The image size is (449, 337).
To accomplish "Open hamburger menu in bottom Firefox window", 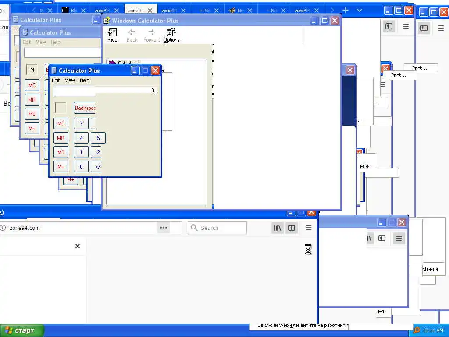I will point(308,228).
